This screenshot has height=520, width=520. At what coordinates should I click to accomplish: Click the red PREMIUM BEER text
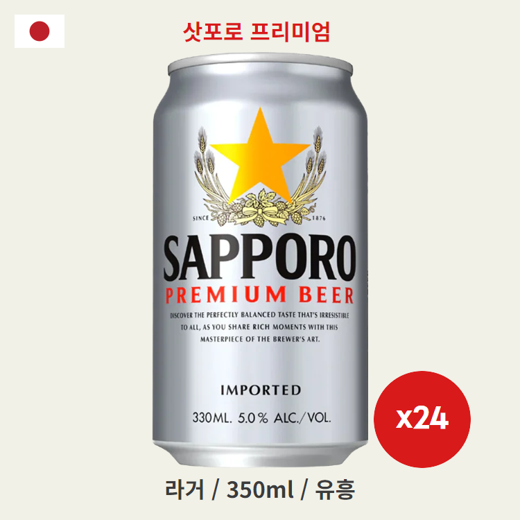[260, 295]
